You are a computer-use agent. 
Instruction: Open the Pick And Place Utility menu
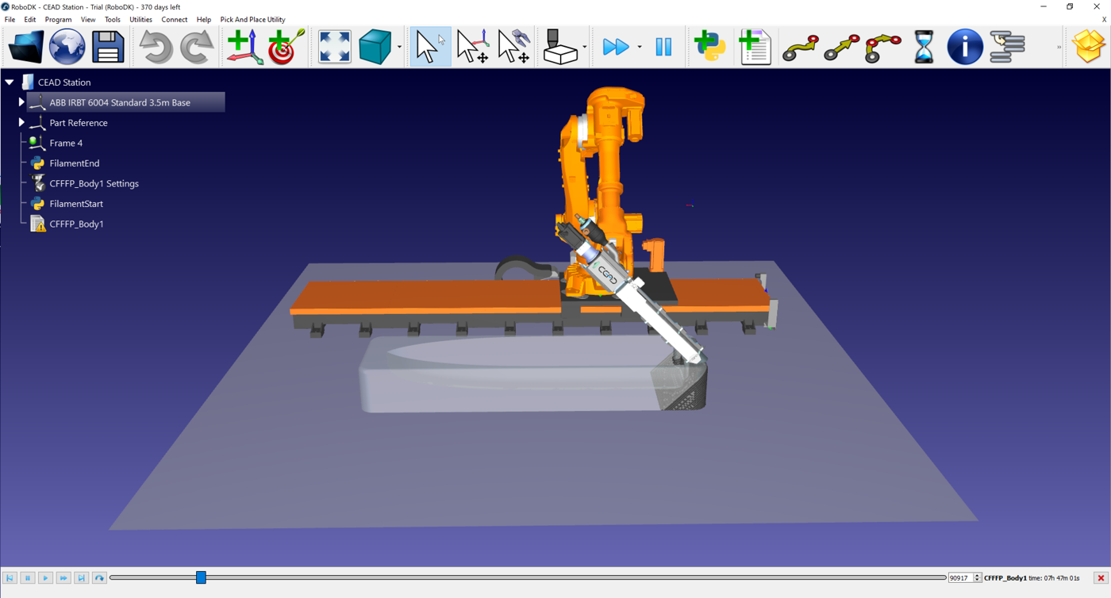pos(252,19)
